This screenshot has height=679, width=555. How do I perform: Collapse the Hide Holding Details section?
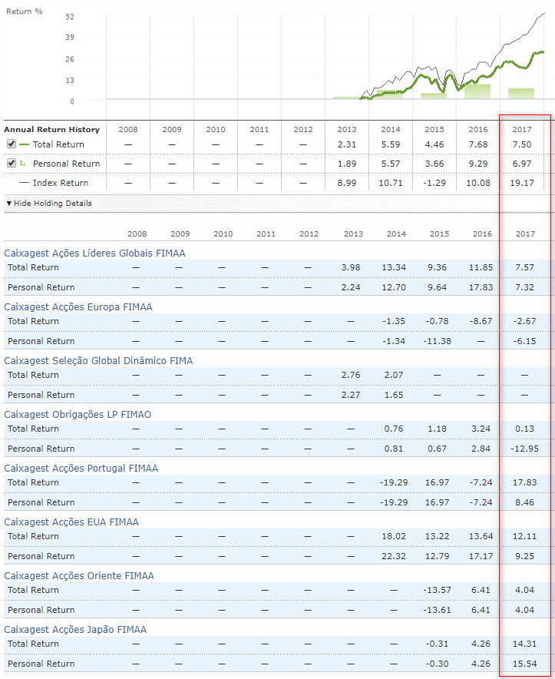tap(48, 204)
